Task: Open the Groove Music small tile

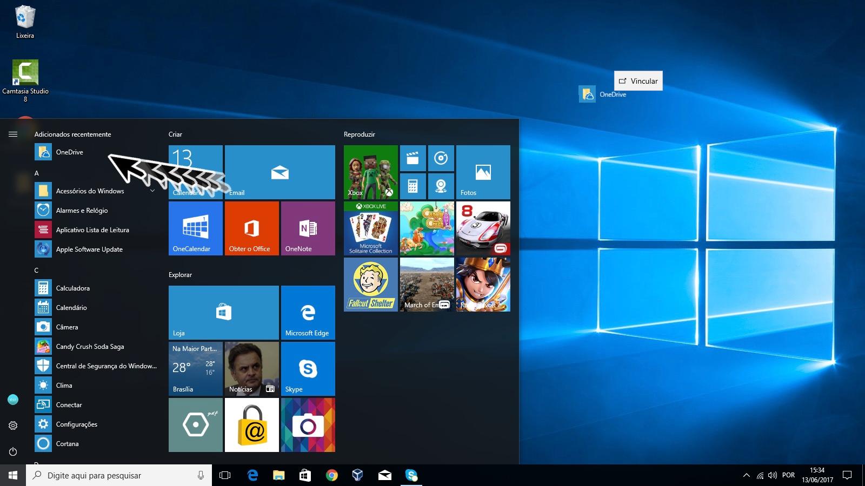Action: (441, 158)
